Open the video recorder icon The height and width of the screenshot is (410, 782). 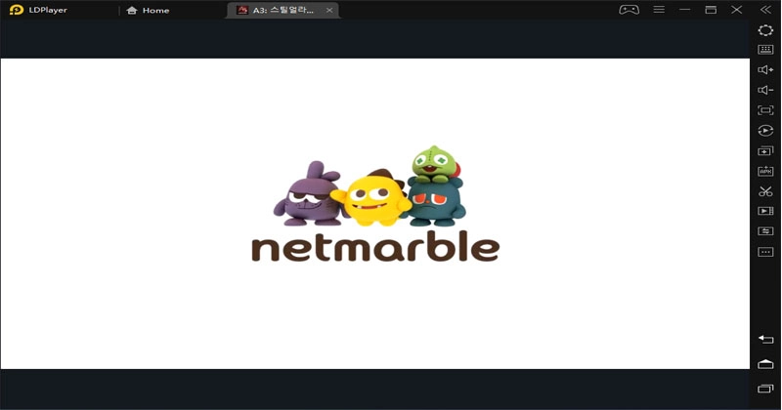point(765,211)
